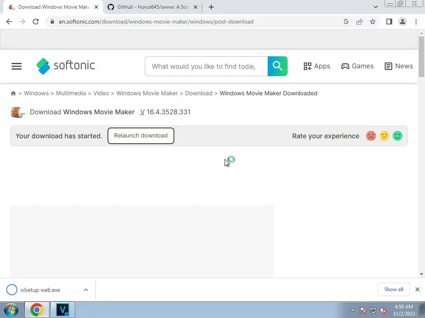Open the News section
Screen dimensions: 425x318
point(399,66)
